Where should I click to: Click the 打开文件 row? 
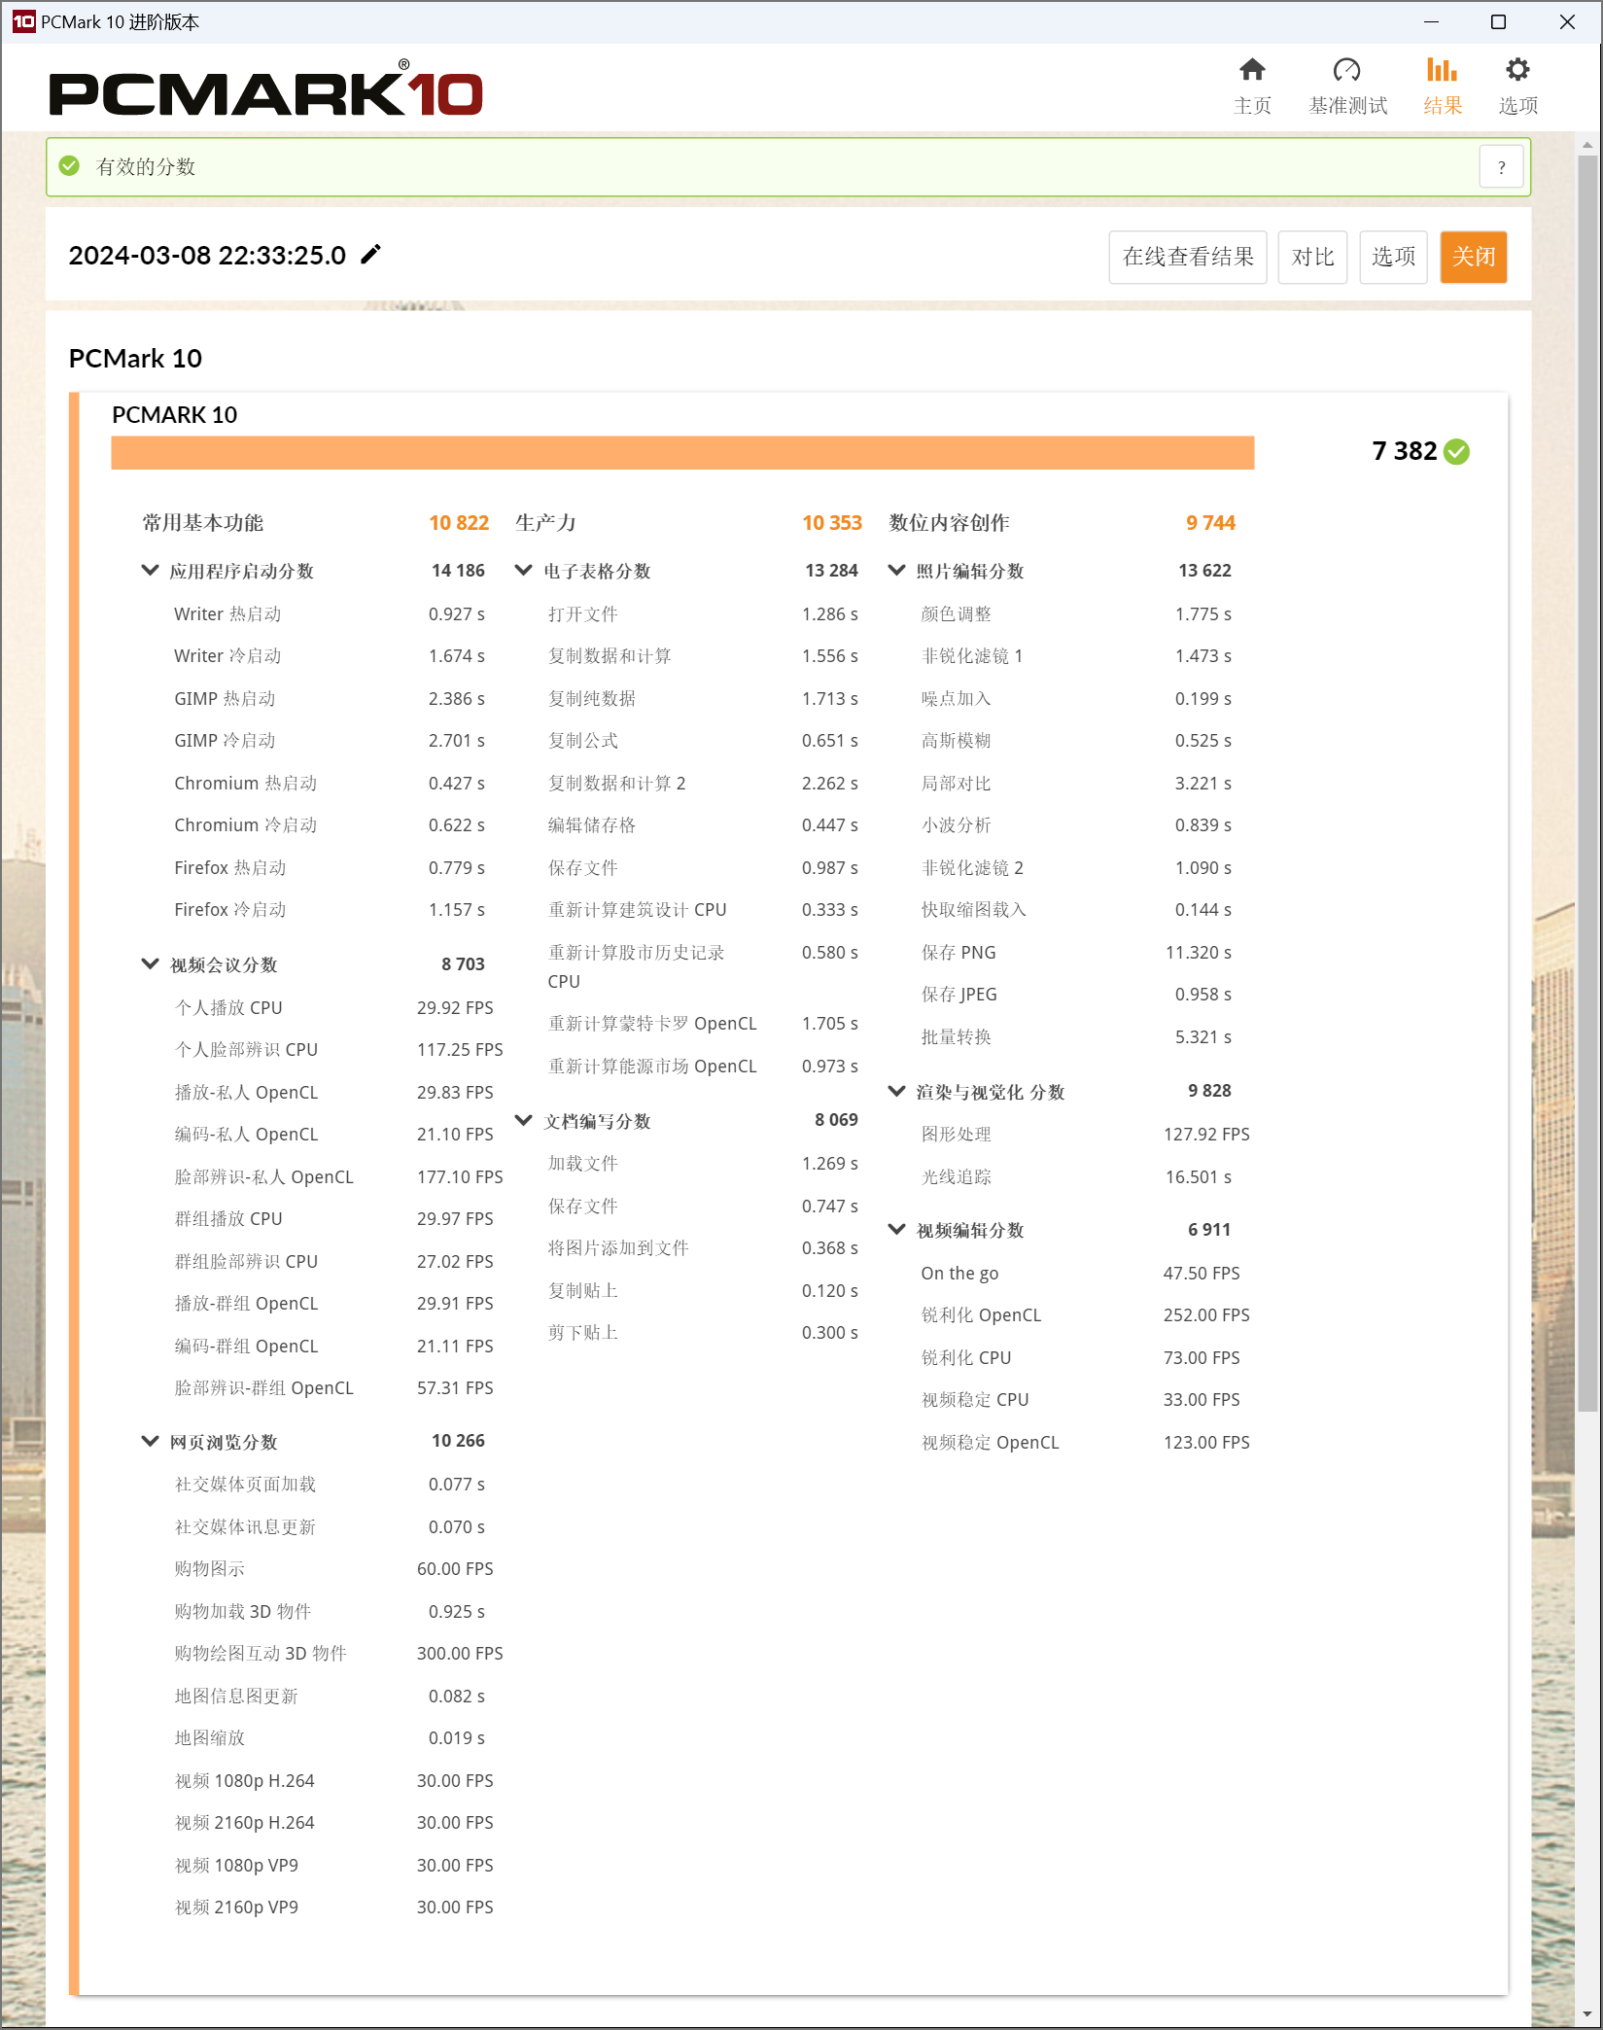703,614
